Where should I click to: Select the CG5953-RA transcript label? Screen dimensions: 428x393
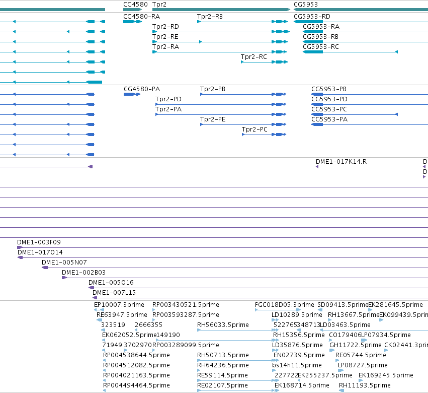321,27
